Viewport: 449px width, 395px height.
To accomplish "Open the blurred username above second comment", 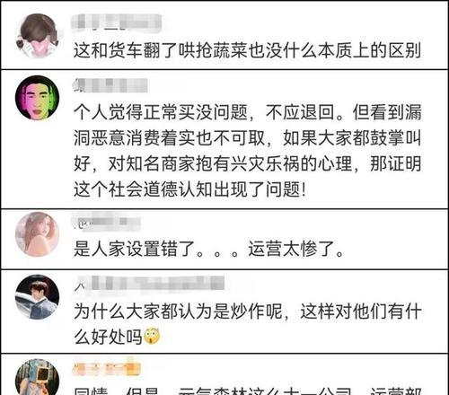I will (110, 85).
